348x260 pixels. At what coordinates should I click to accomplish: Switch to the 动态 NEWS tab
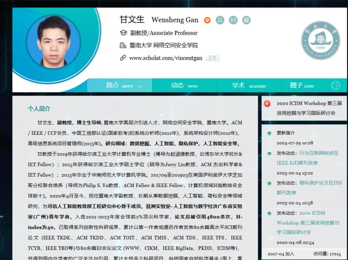point(184,86)
